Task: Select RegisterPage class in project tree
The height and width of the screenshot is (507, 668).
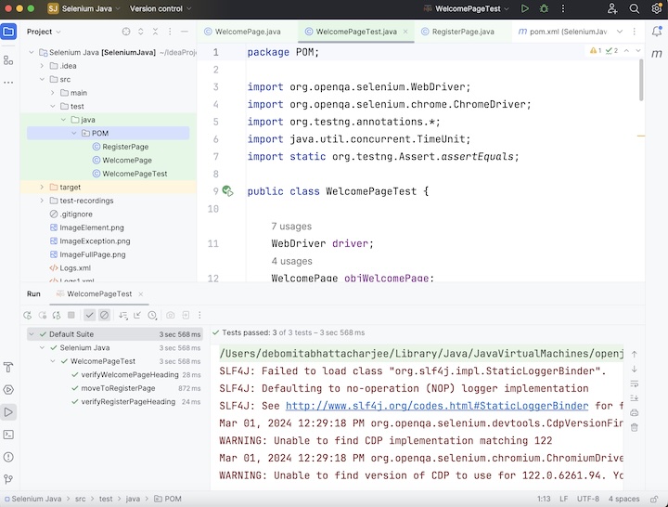Action: click(125, 147)
